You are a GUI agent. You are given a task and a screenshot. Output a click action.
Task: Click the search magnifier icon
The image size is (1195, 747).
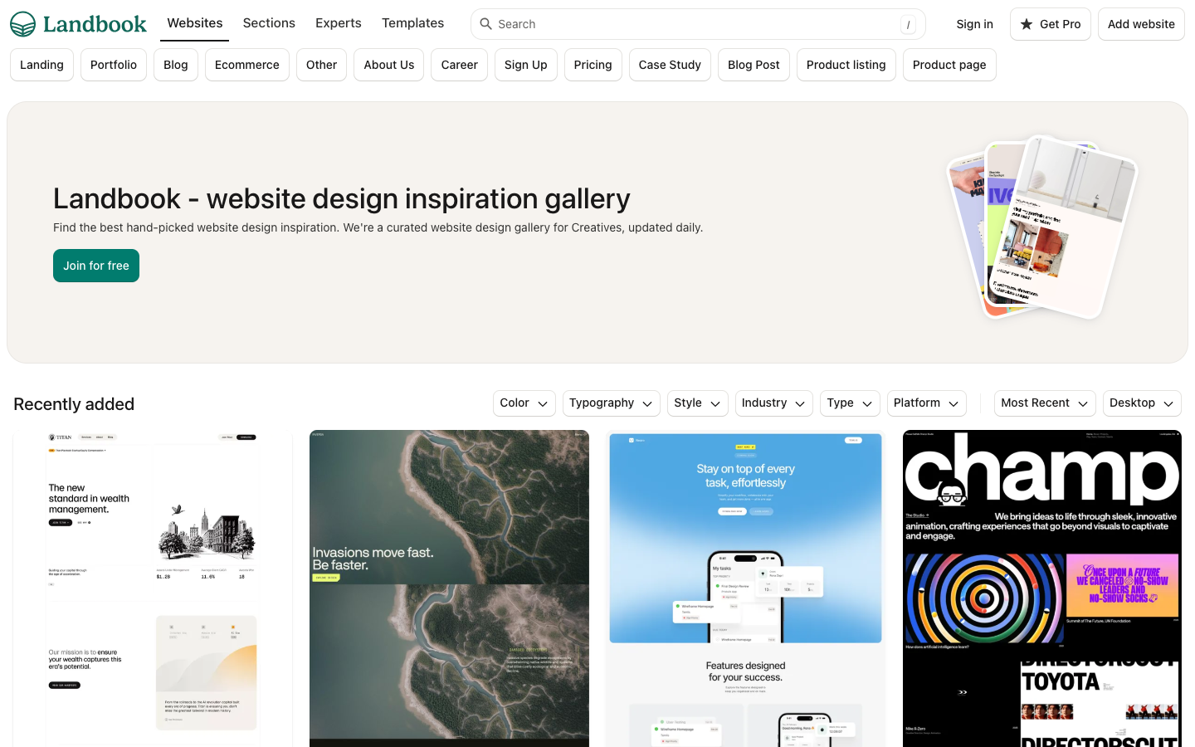[x=486, y=24]
